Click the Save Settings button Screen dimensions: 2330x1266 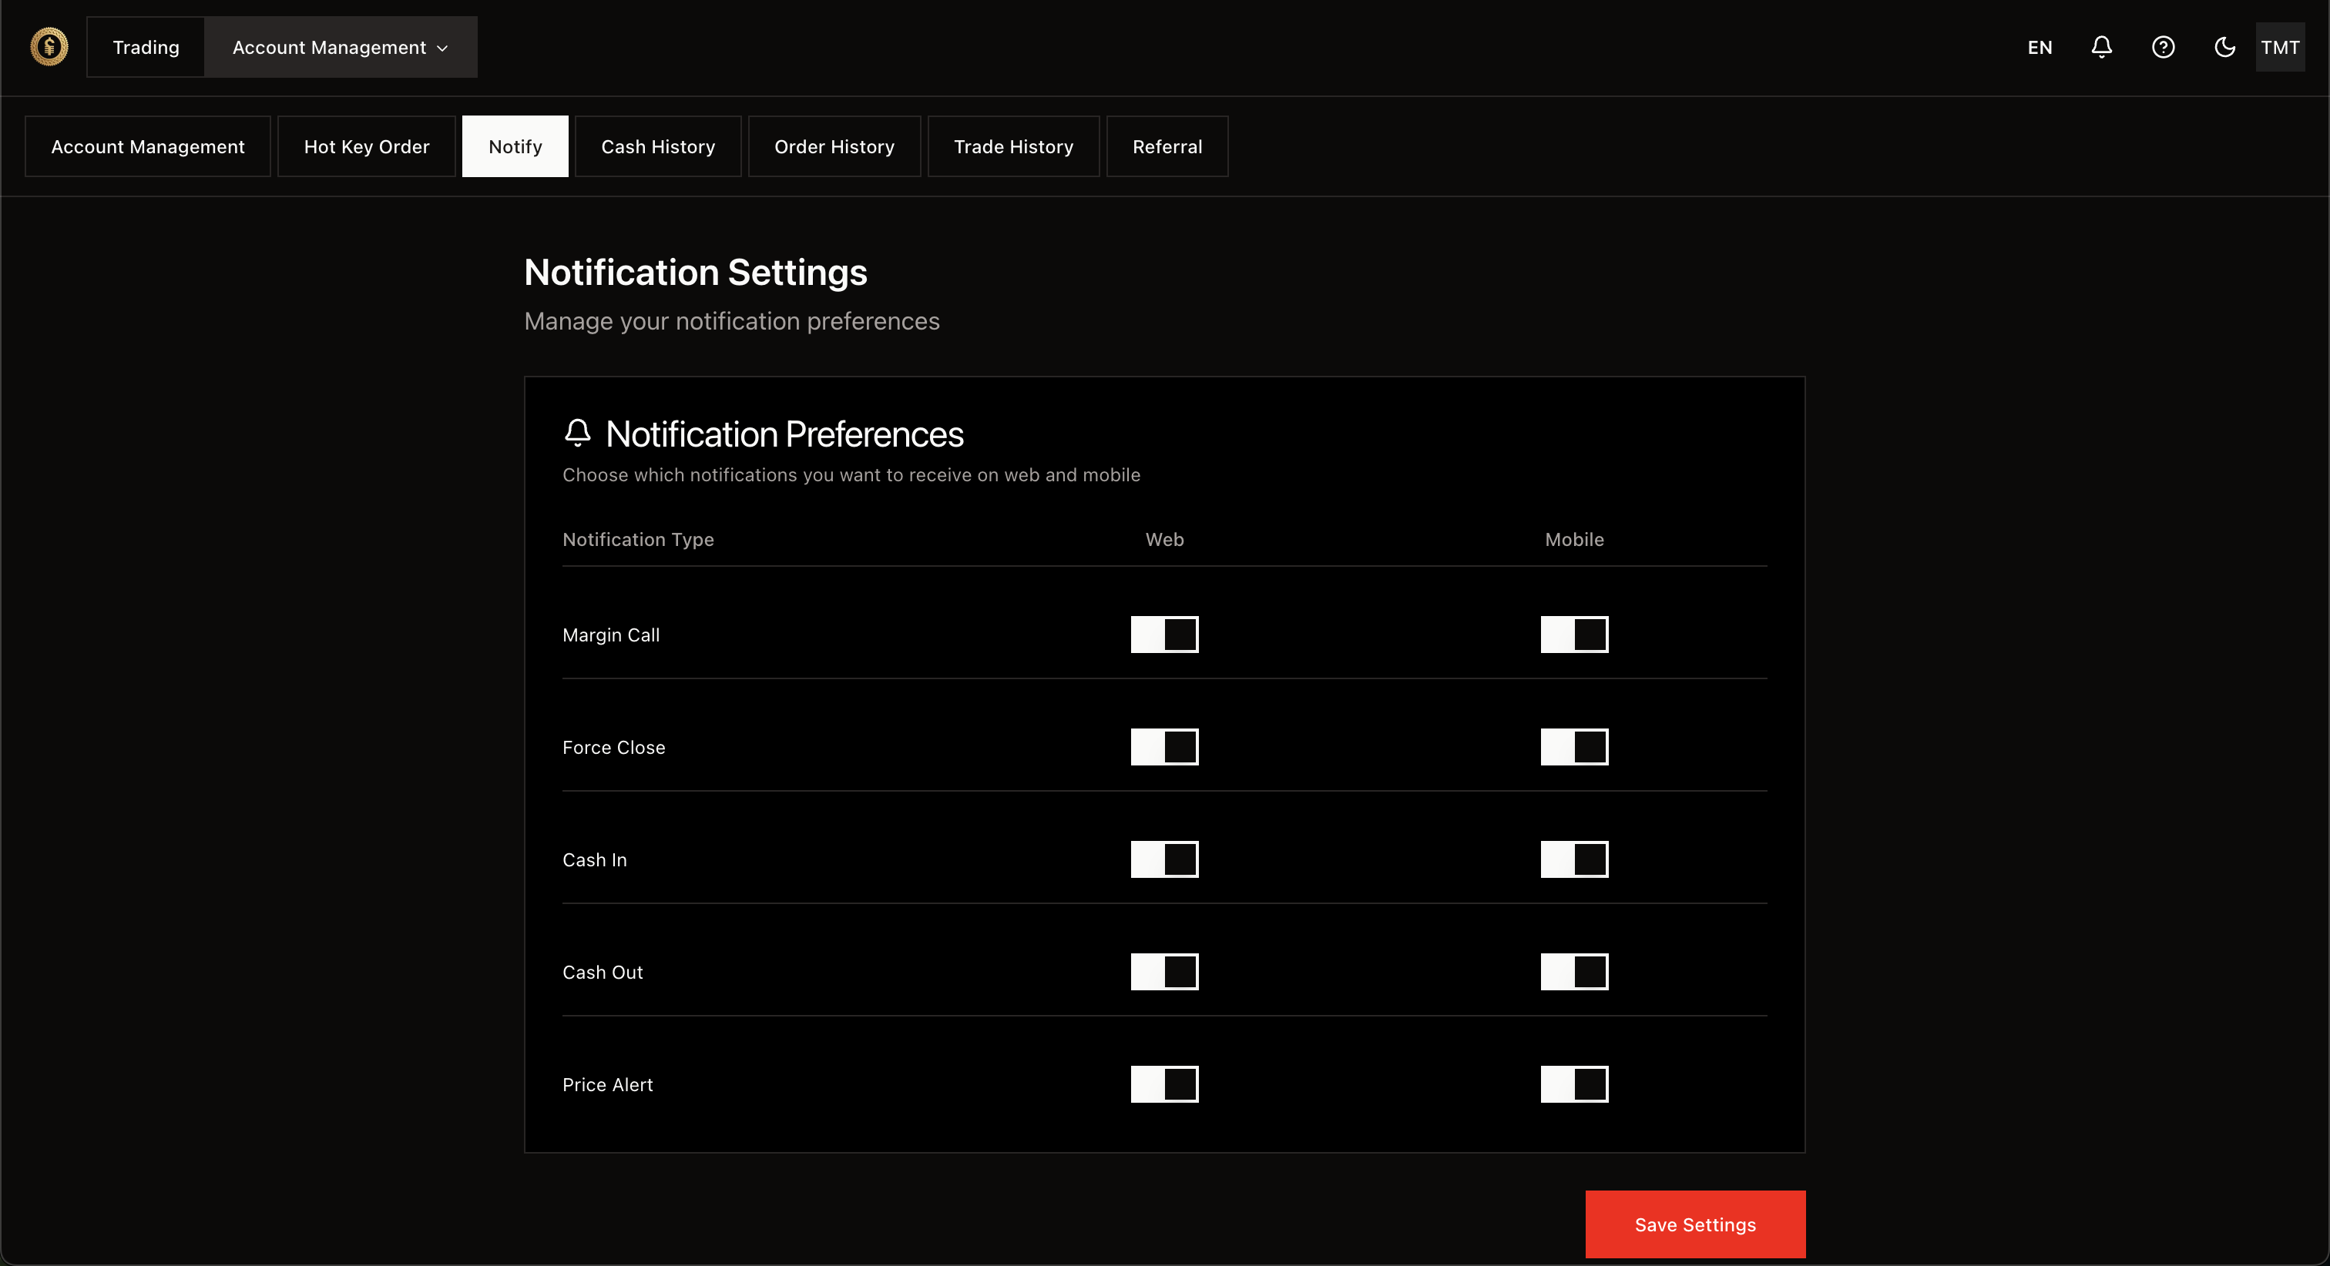(x=1695, y=1224)
